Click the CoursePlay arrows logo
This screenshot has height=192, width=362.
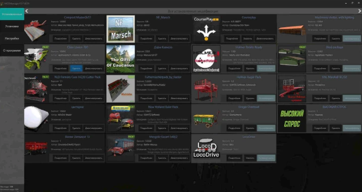tap(206, 29)
